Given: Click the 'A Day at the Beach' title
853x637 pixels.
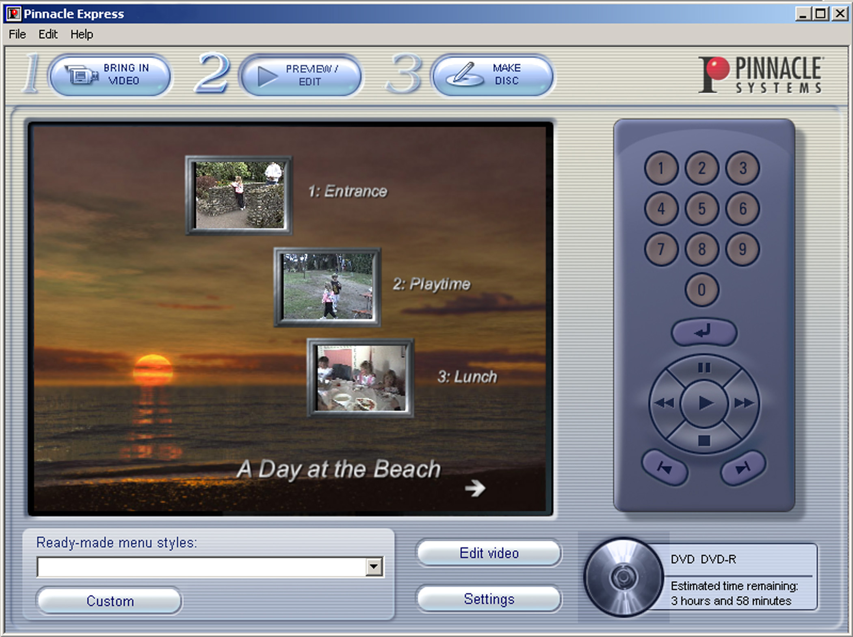Looking at the screenshot, I should pyautogui.click(x=339, y=470).
